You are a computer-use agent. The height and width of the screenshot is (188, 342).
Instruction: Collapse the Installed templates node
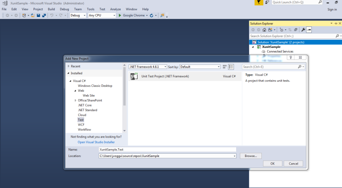pyautogui.click(x=69, y=73)
